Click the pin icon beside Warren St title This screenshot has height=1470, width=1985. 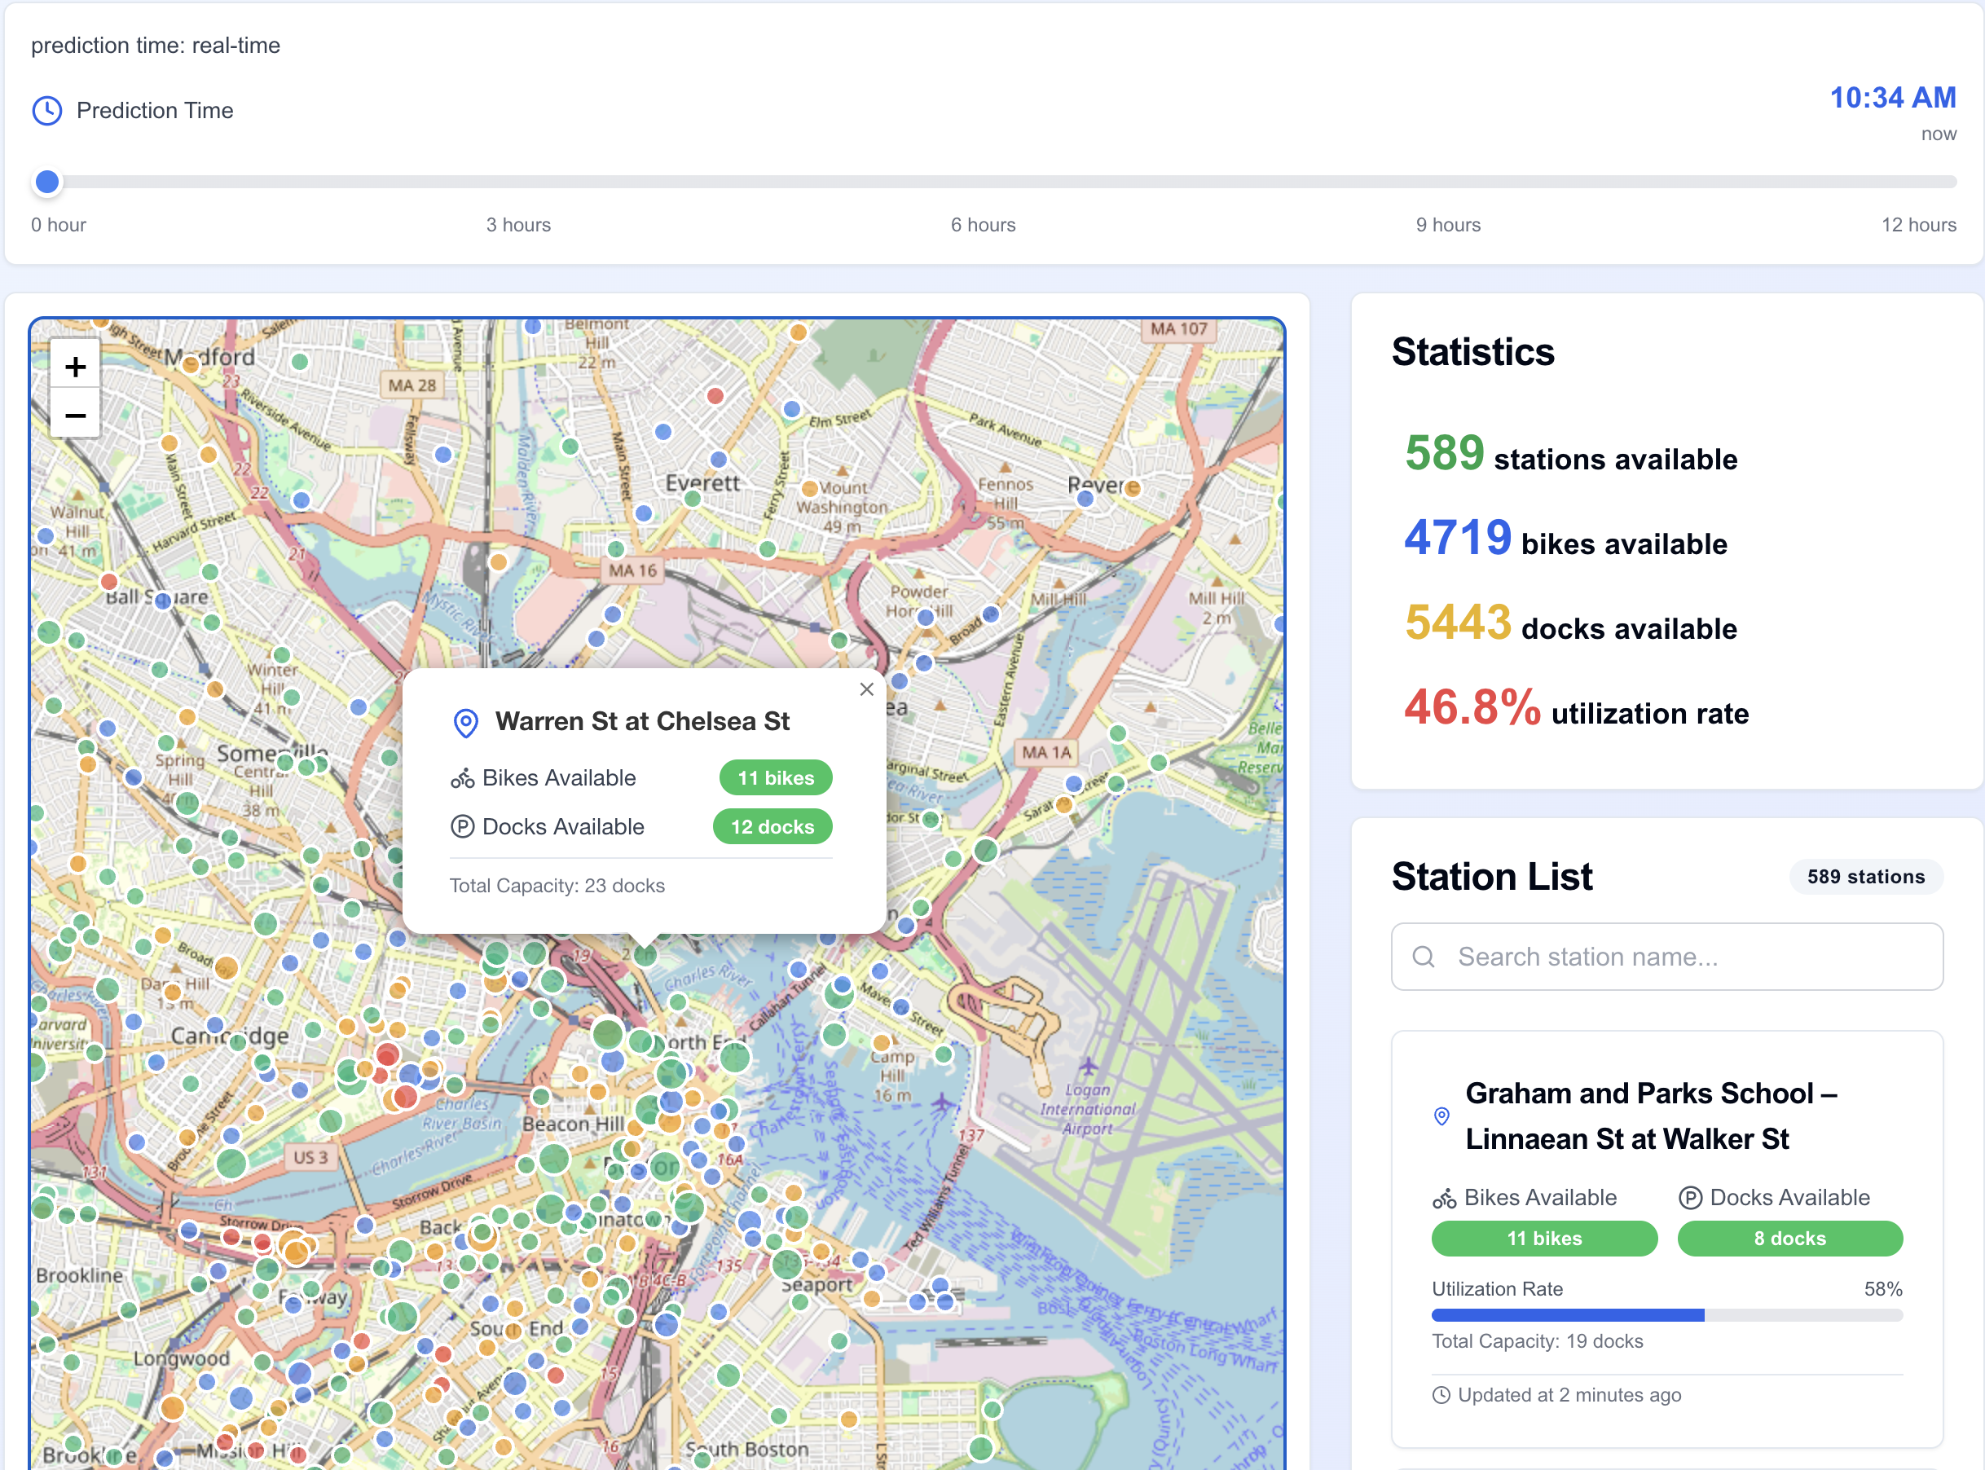tap(465, 722)
